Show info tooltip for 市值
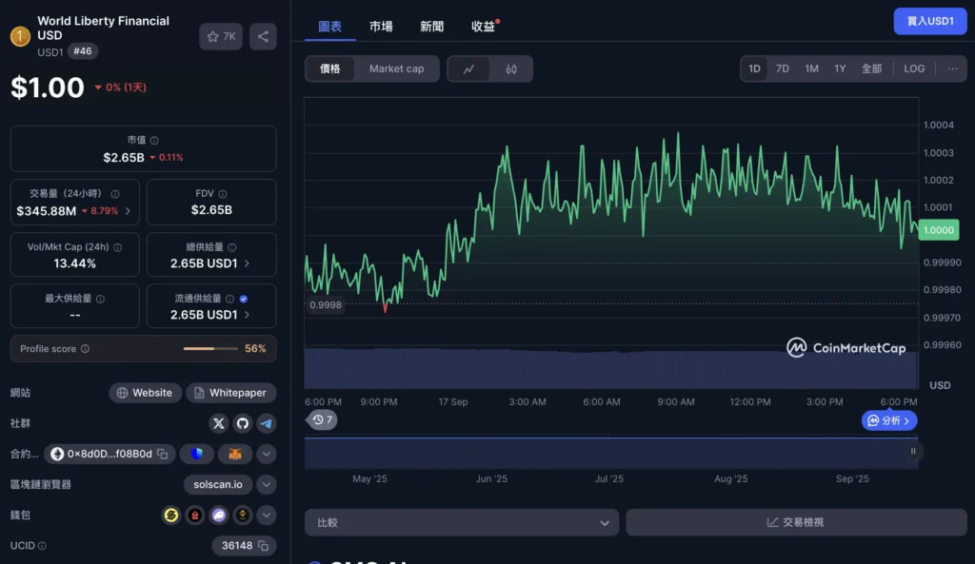 [154, 141]
